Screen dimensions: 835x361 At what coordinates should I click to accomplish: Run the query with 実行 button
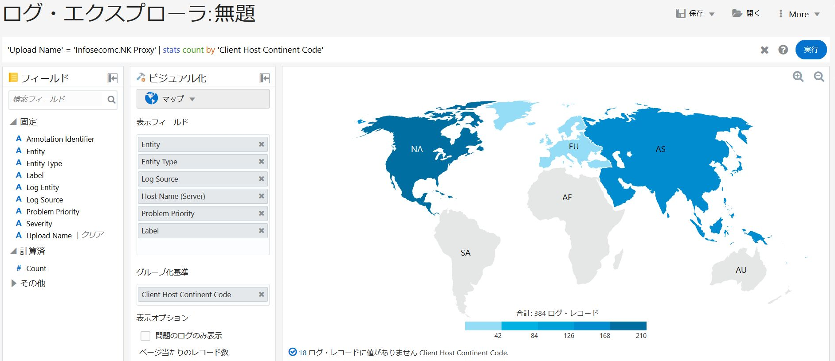(x=811, y=50)
